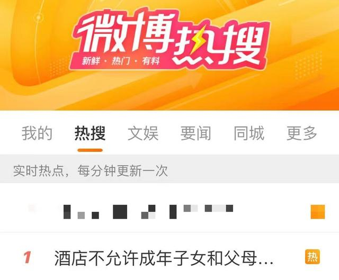Click the orange square badge on pinned row
This screenshot has height=280, width=339.
point(318,212)
